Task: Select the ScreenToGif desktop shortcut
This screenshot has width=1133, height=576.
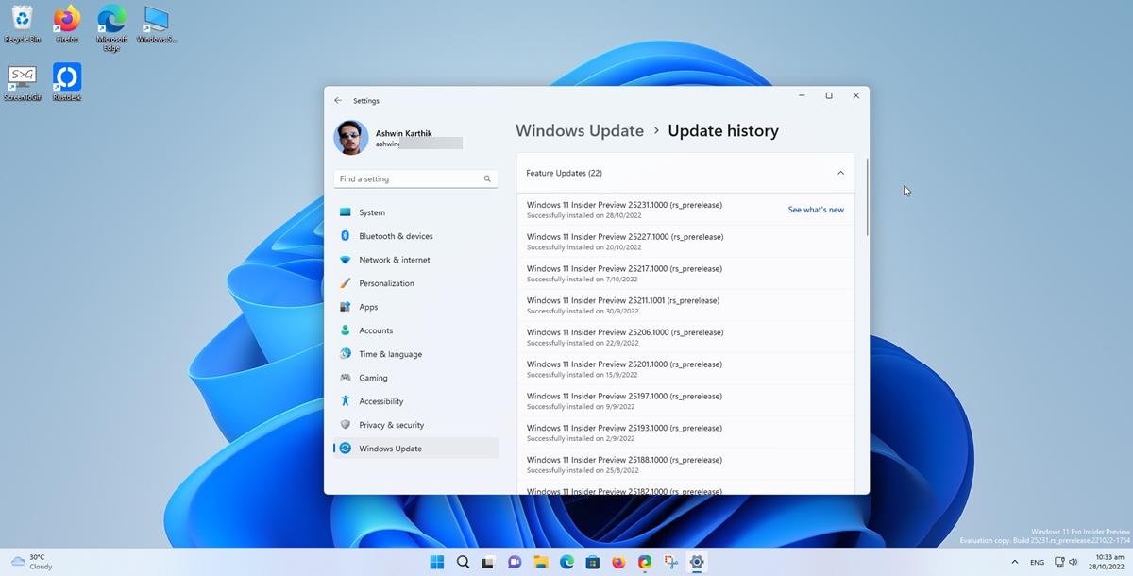Action: [x=22, y=82]
